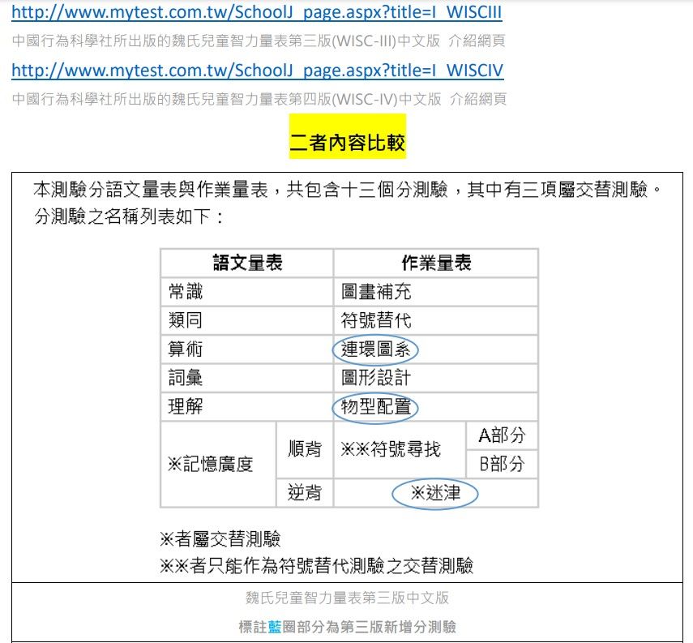Click the circled 連環圖系 cell
The image size is (693, 643).
(x=375, y=349)
